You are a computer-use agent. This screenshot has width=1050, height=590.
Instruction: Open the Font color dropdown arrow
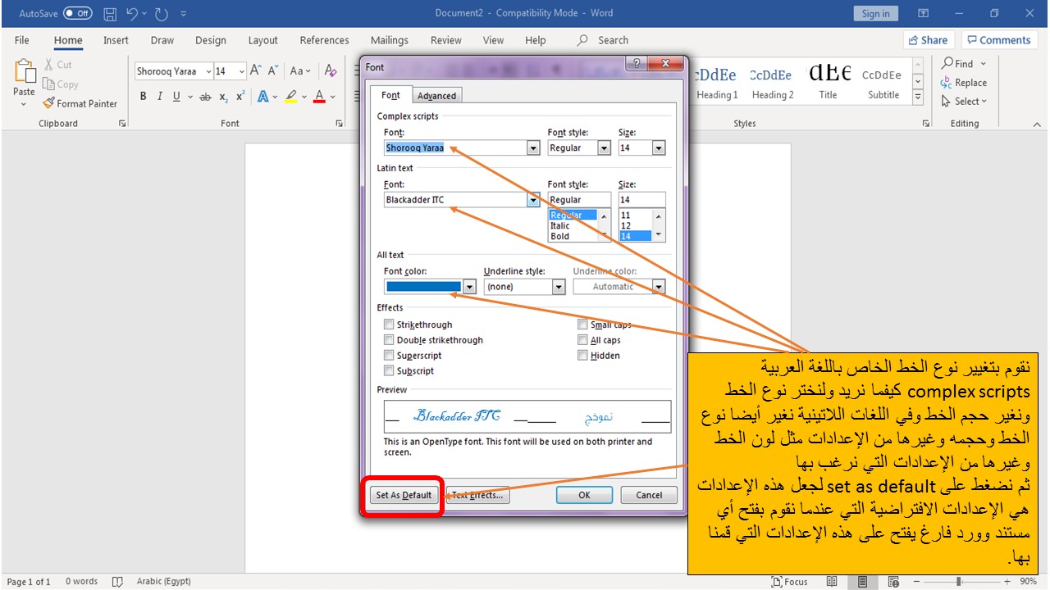(469, 287)
